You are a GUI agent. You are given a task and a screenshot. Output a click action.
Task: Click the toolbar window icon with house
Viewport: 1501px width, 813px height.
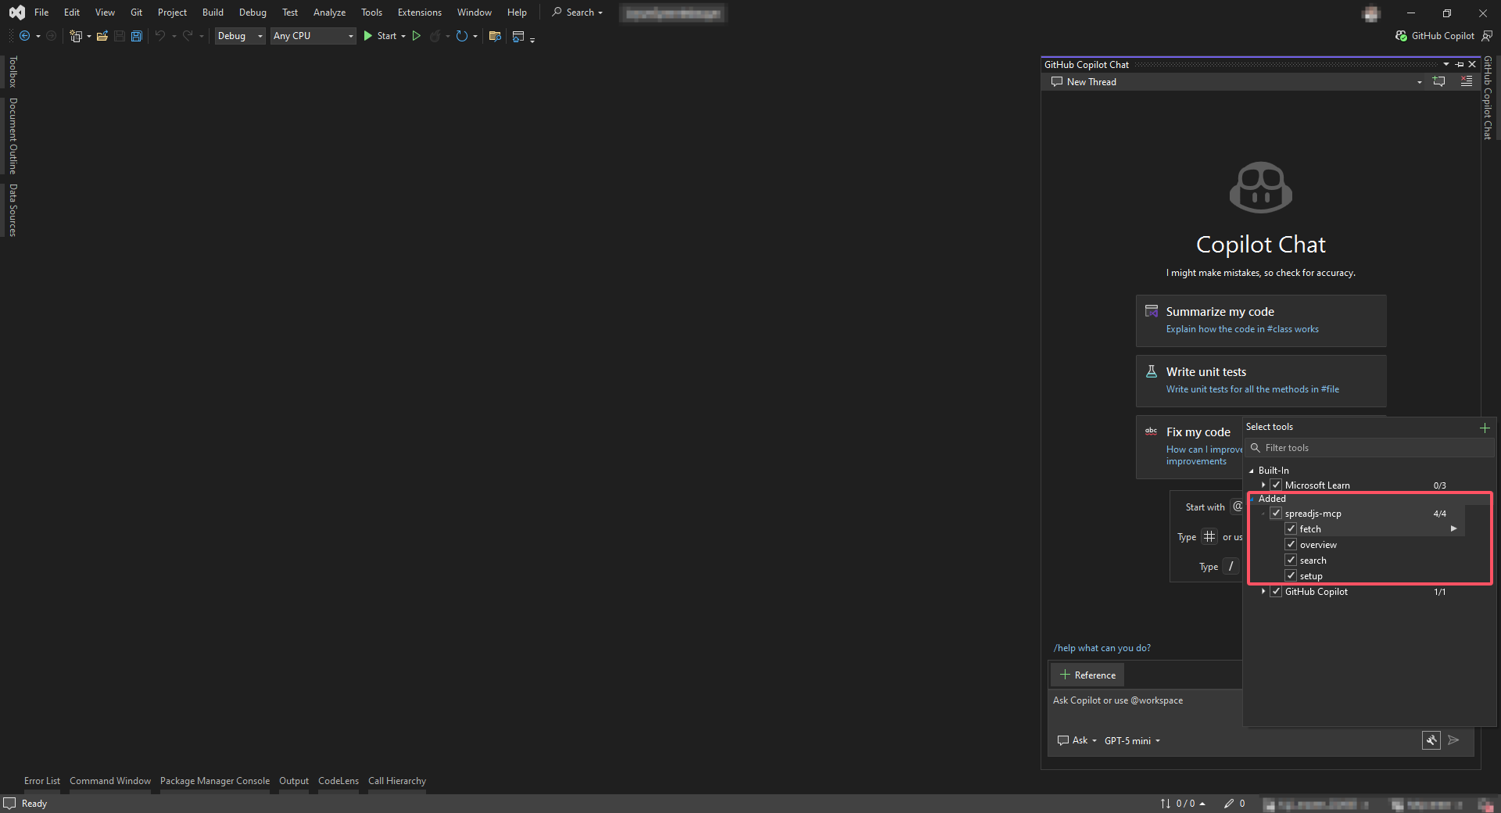point(518,36)
